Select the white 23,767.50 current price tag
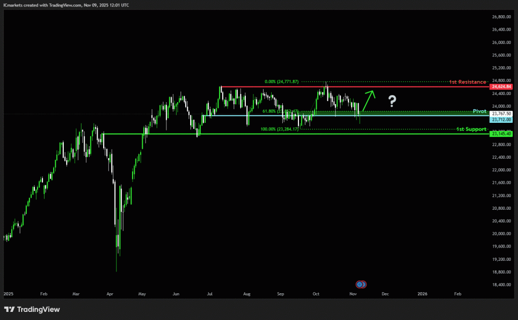 (501, 114)
